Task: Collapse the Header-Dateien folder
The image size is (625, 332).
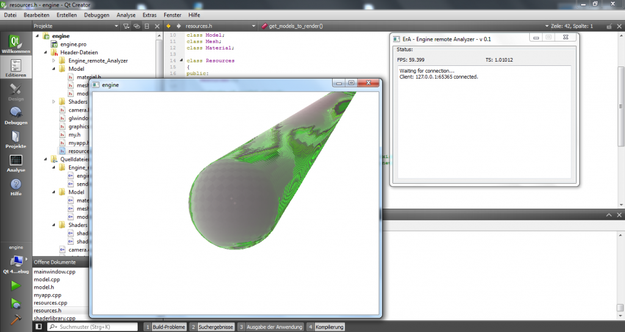Action: pyautogui.click(x=45, y=52)
